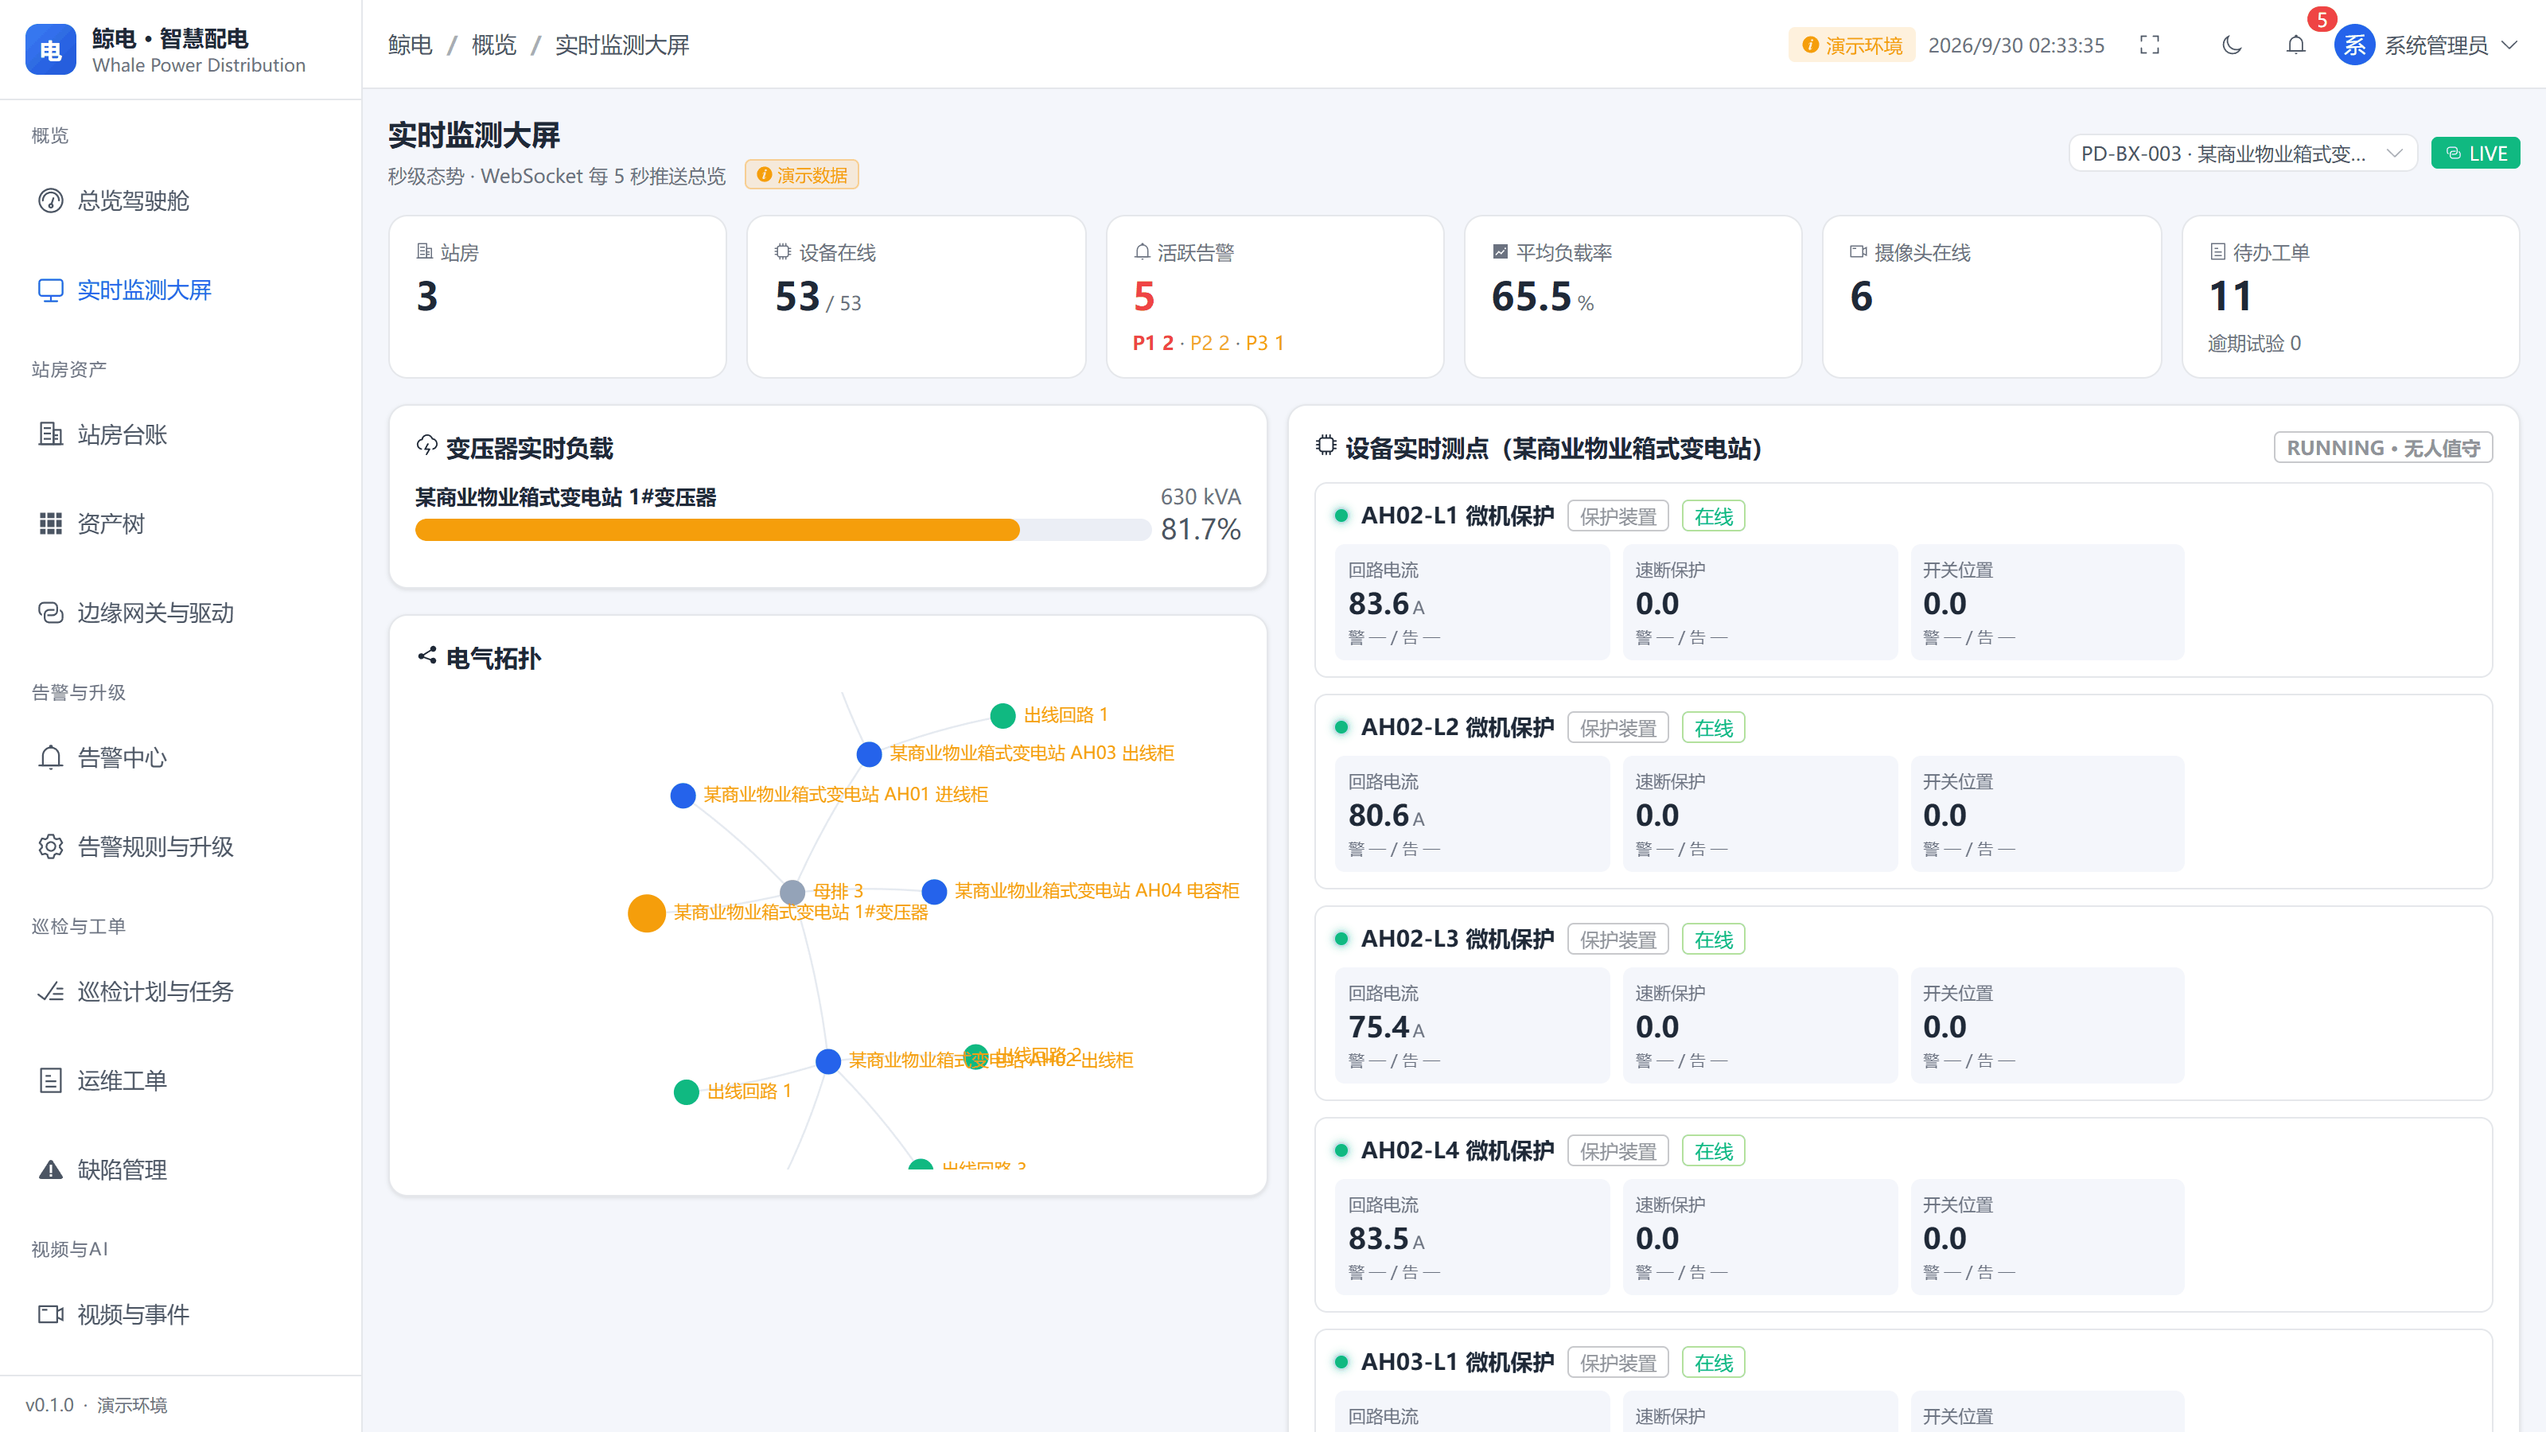The image size is (2546, 1432).
Task: Click AH02-L4 回路电流 83.5 A value
Action: tap(1387, 1239)
